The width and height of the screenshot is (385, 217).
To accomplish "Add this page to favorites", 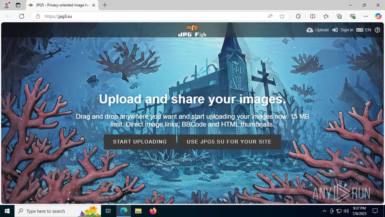I will pos(282,16).
